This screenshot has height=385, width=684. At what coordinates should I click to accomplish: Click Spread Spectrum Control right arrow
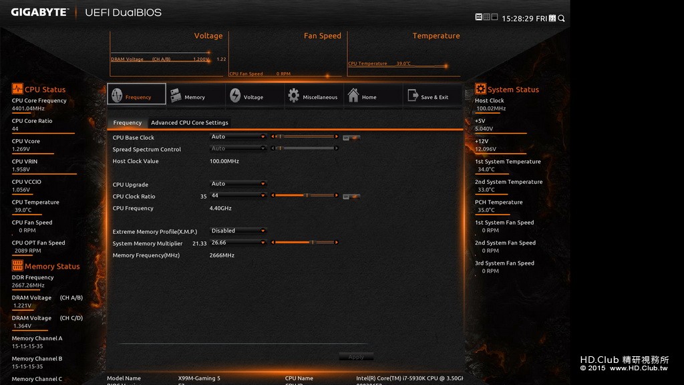click(337, 148)
